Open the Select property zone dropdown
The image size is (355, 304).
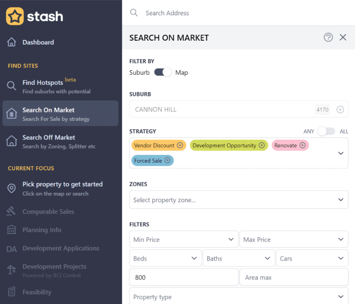pyautogui.click(x=238, y=200)
